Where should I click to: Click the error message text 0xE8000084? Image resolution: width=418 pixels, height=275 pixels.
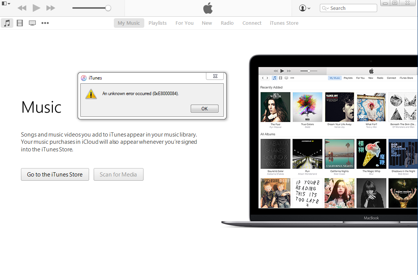(140, 94)
